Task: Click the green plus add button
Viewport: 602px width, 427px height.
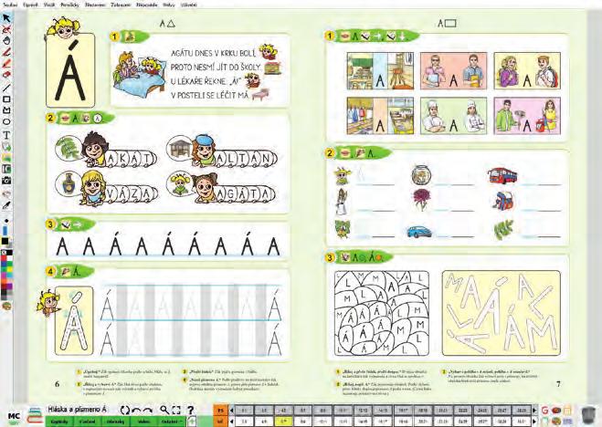Action: [x=191, y=422]
